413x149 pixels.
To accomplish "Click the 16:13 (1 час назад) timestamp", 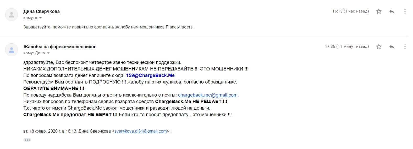I will pyautogui.click(x=350, y=11).
